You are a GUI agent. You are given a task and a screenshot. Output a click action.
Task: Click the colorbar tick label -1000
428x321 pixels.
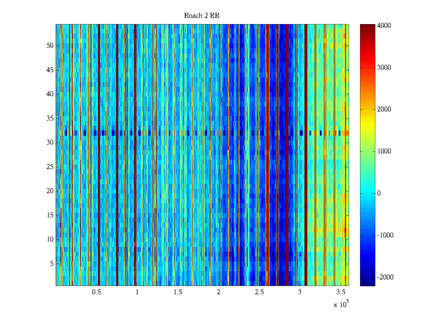(x=385, y=235)
